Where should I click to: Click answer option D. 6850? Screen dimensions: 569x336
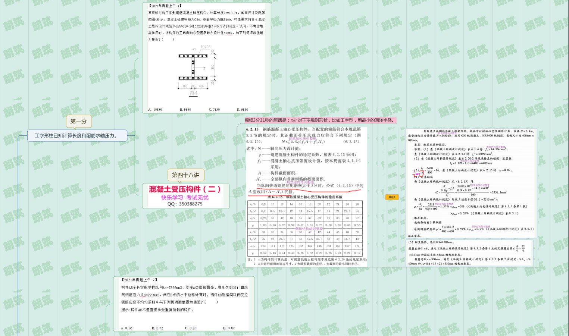[x=243, y=110]
